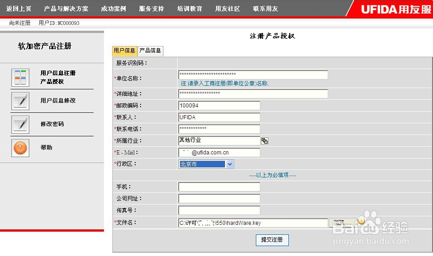This screenshot has width=433, height=256.
Task: Focus the empty 传真号 input field
Action: (x=219, y=210)
